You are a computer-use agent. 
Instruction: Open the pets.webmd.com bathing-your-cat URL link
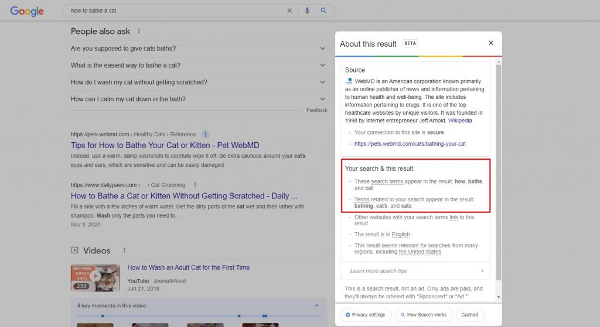click(x=410, y=144)
